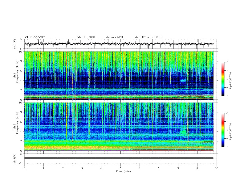Click the upper ch.1 spectrogram color bar
The height and width of the screenshot is (189, 244).
[x=223, y=79]
